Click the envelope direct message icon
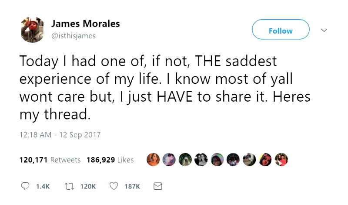This screenshot has height=205, width=348. [157, 186]
